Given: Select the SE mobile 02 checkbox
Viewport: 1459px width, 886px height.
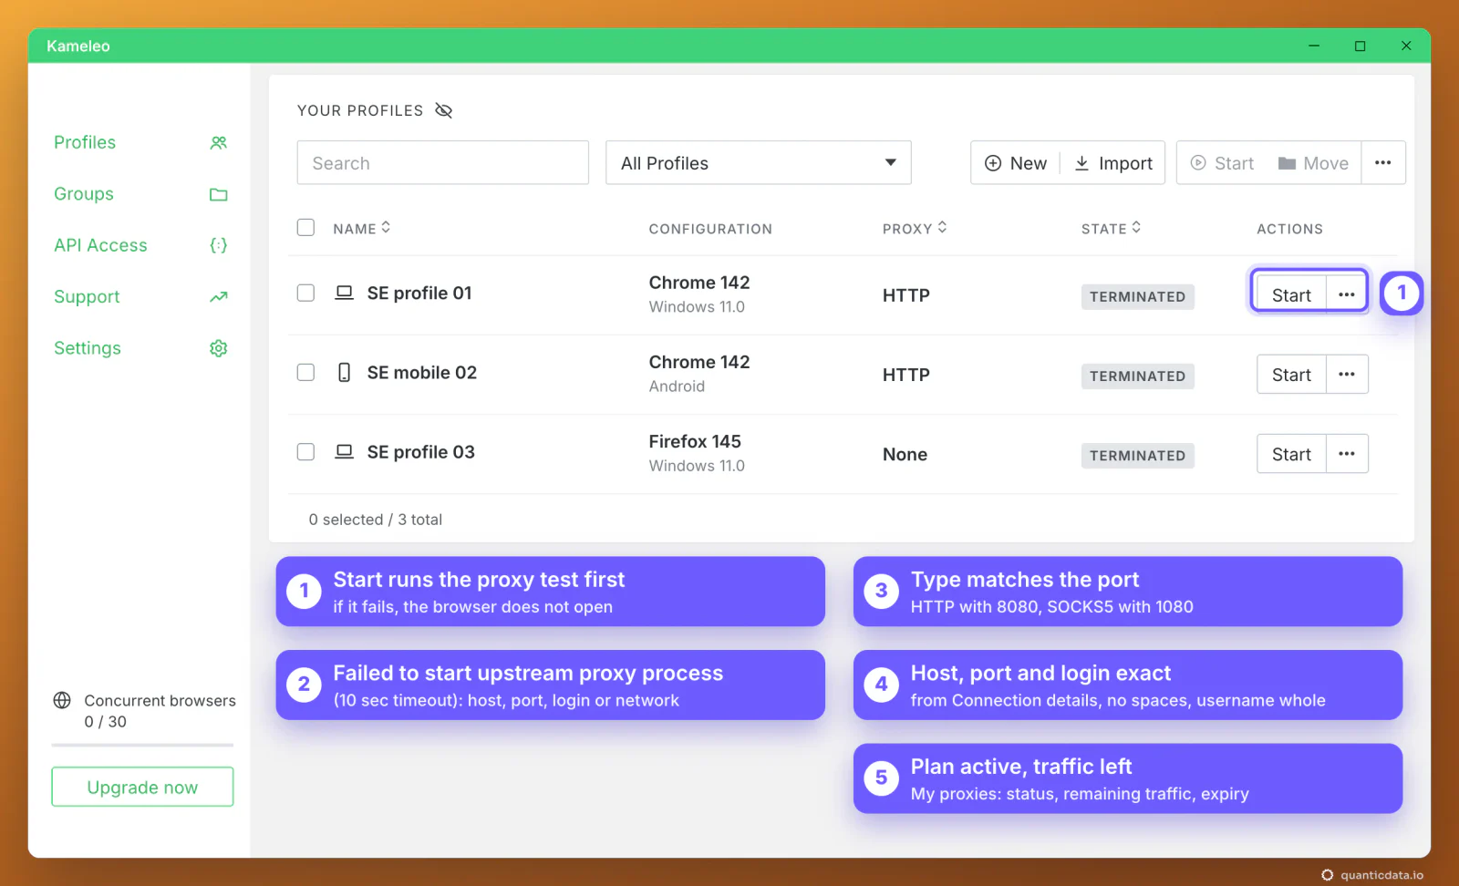Looking at the screenshot, I should tap(305, 372).
